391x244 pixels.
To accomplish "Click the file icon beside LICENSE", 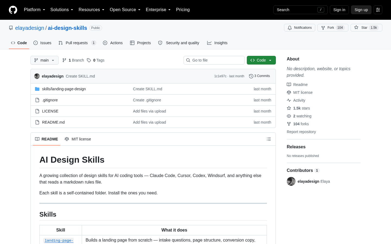I will click(37, 111).
